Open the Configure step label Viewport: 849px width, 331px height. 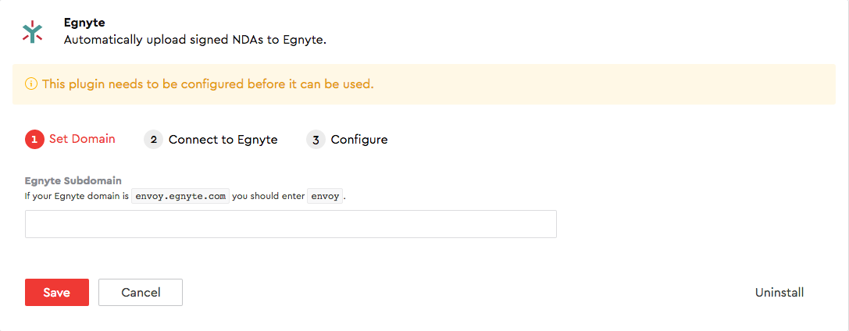(359, 140)
